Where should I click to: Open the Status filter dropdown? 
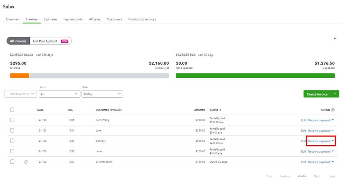[59, 94]
